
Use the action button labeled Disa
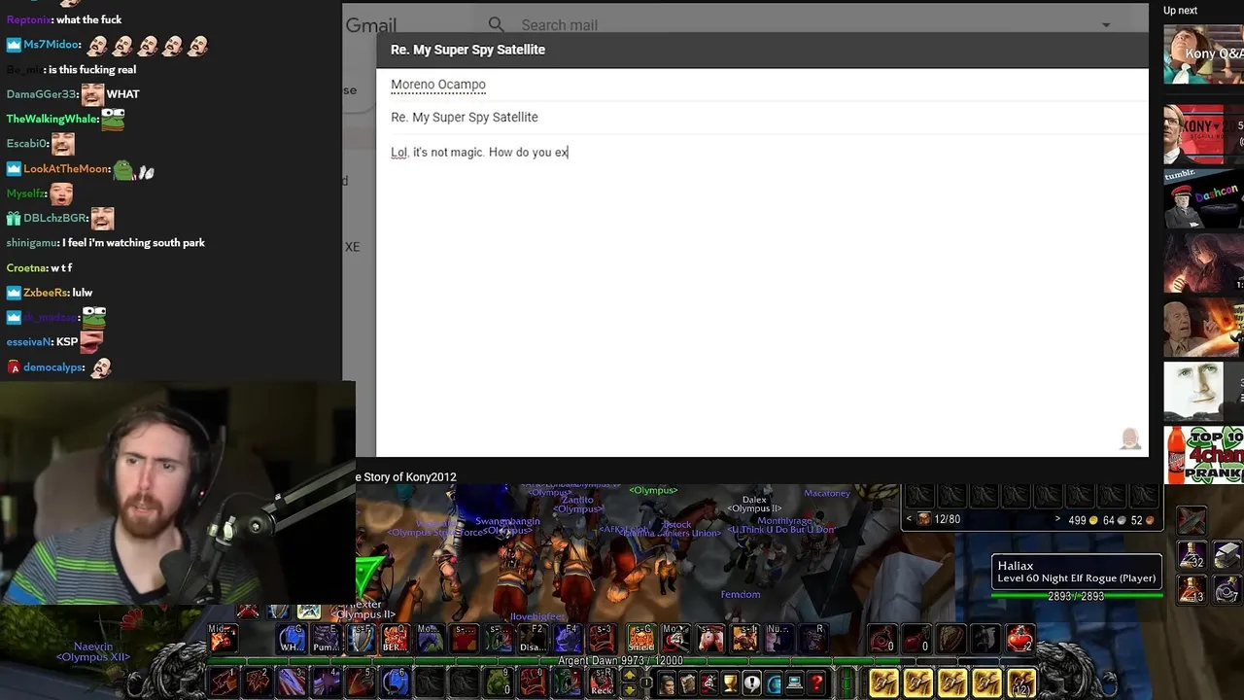[534, 638]
